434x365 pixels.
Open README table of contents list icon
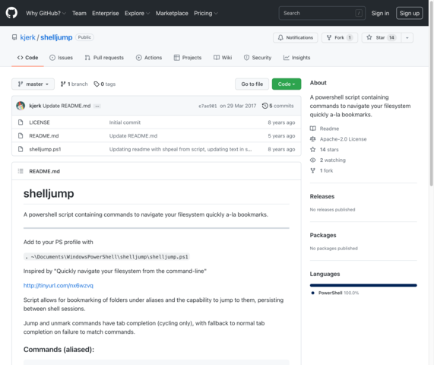pos(21,171)
